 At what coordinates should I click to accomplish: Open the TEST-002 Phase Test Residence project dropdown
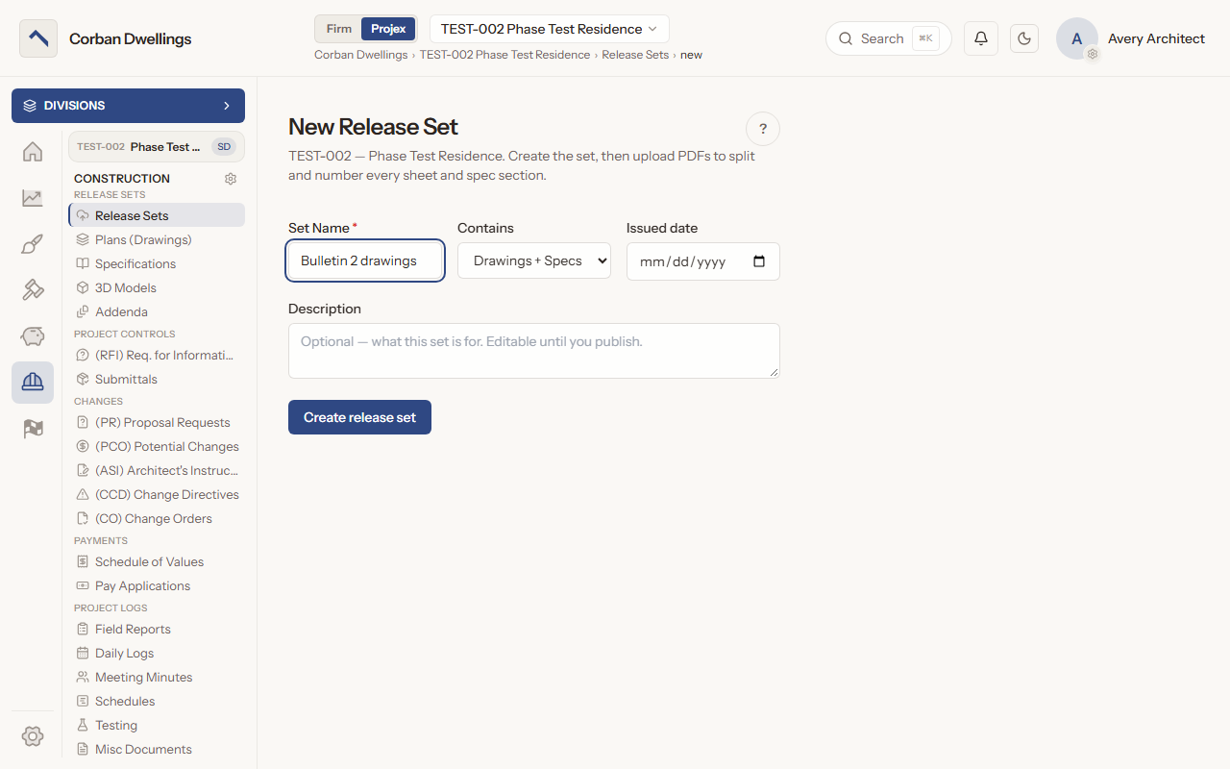pyautogui.click(x=550, y=29)
